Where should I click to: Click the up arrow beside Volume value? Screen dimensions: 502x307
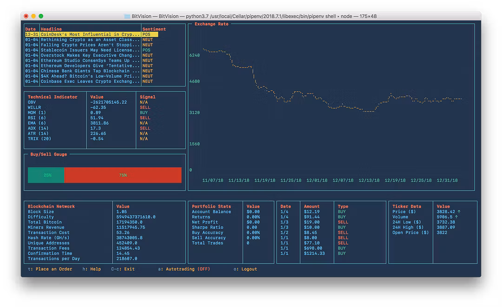pos(456,217)
